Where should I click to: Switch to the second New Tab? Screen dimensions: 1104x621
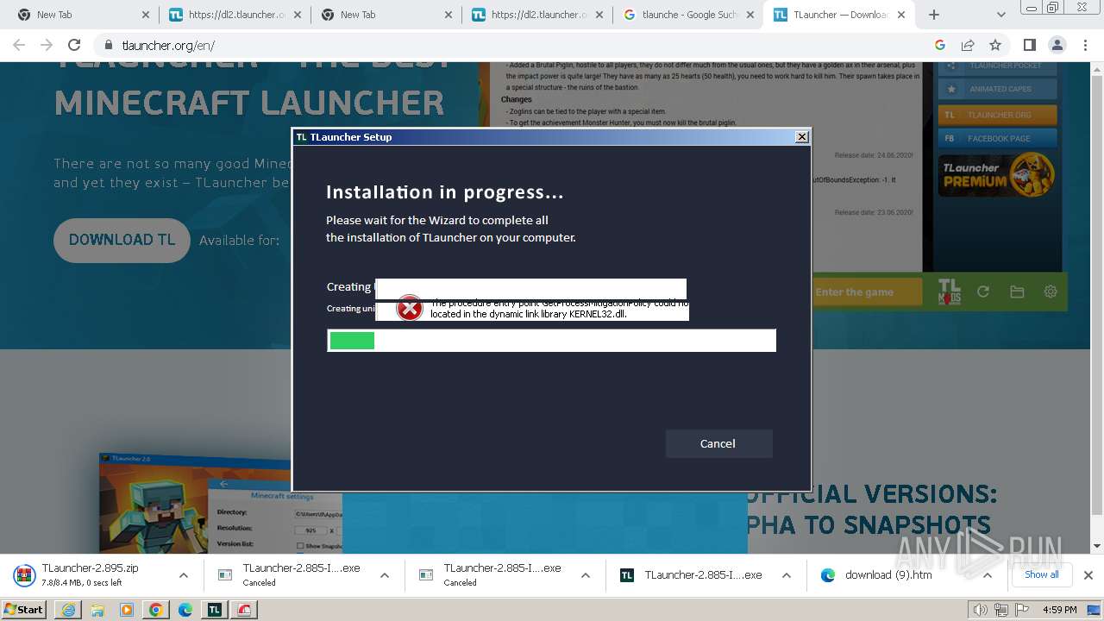[384, 15]
